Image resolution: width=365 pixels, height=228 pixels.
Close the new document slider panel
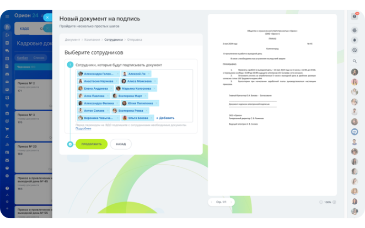click(47, 18)
